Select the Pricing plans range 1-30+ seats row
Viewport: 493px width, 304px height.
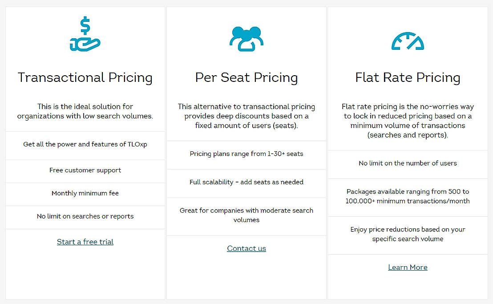click(246, 154)
